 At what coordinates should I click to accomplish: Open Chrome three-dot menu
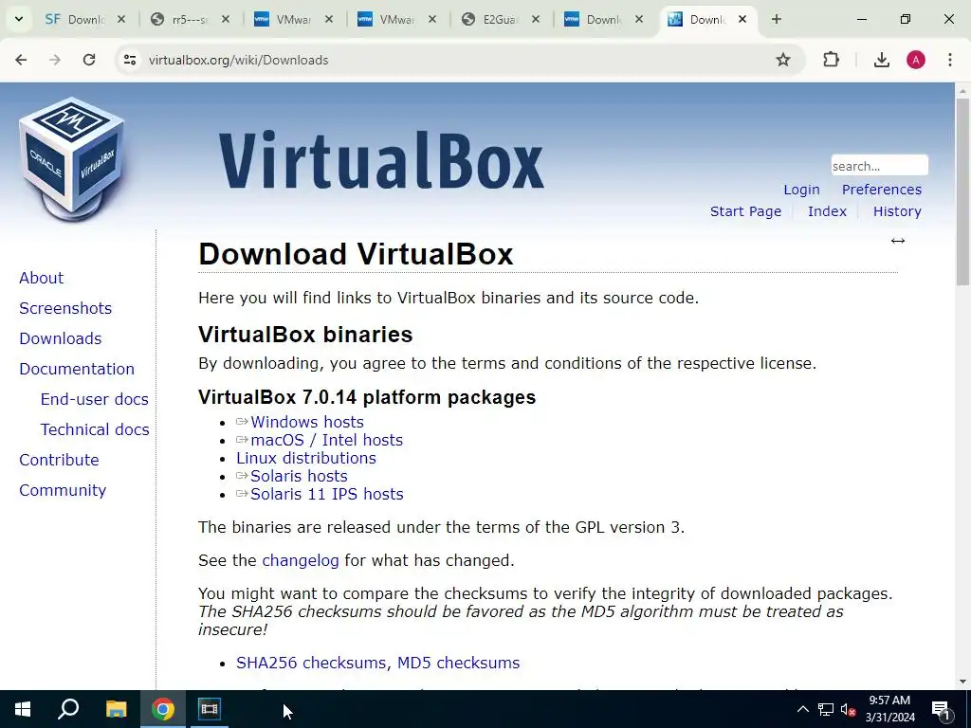(x=950, y=60)
